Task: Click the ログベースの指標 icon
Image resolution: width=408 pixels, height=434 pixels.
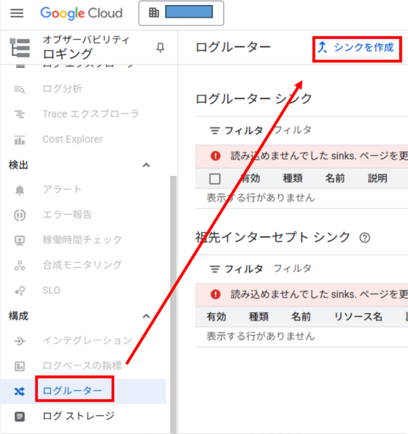Action: click(20, 367)
